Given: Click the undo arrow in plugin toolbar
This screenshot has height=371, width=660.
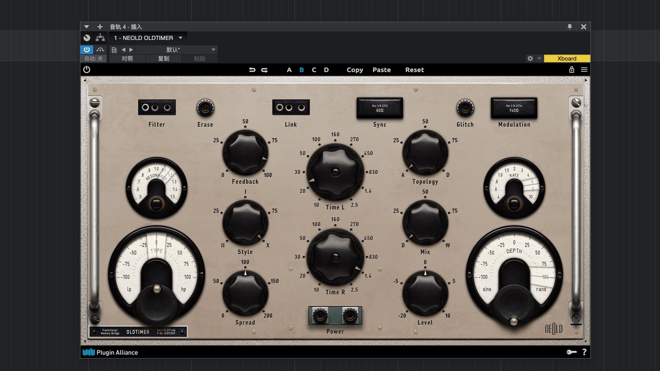Looking at the screenshot, I should tap(252, 70).
